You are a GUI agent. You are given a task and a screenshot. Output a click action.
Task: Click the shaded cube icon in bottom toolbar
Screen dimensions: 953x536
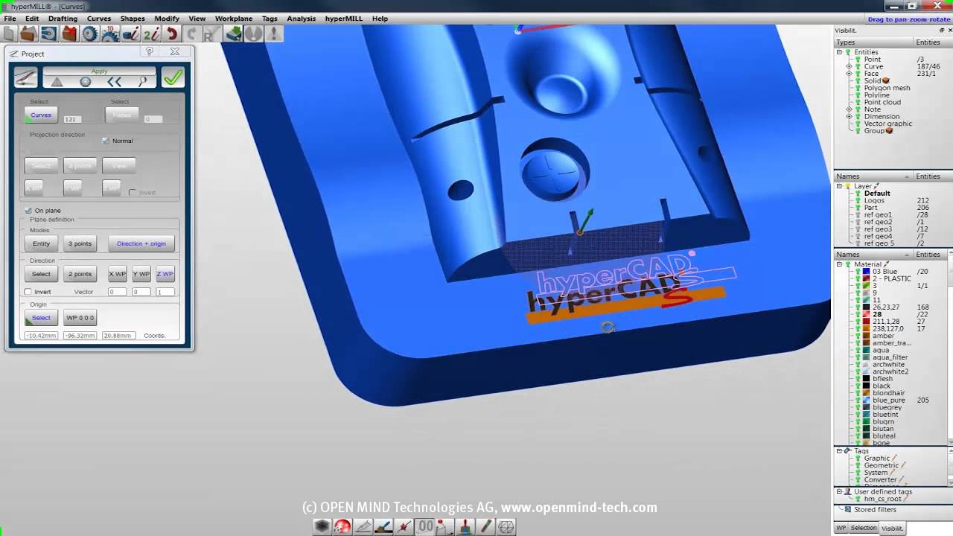click(322, 526)
